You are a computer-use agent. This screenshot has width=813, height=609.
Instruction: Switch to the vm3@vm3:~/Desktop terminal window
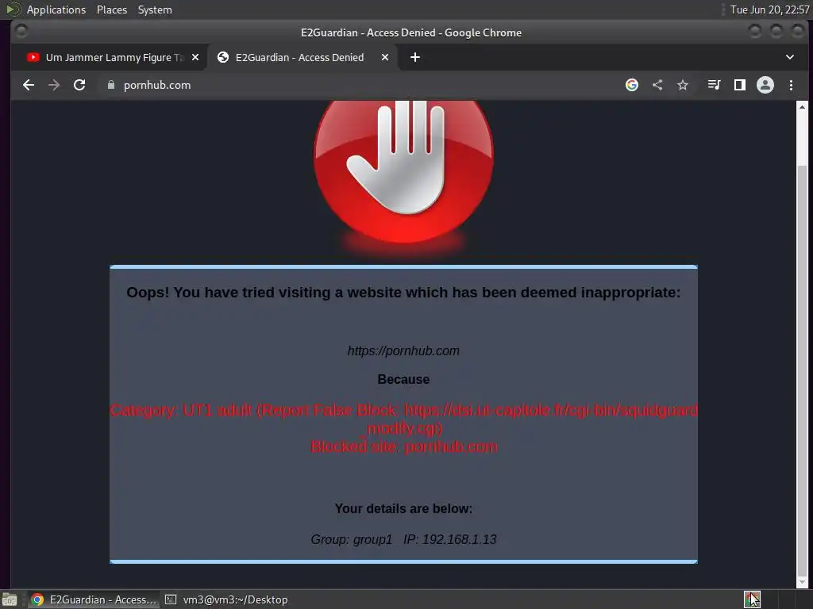tap(226, 599)
